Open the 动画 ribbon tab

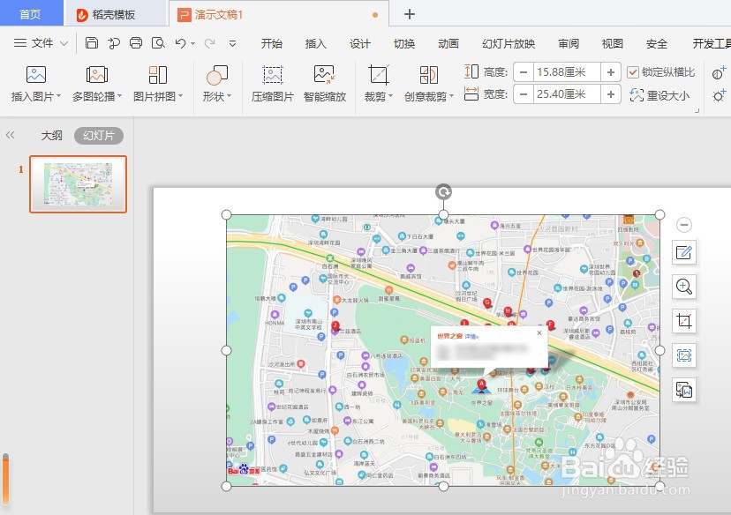point(448,44)
